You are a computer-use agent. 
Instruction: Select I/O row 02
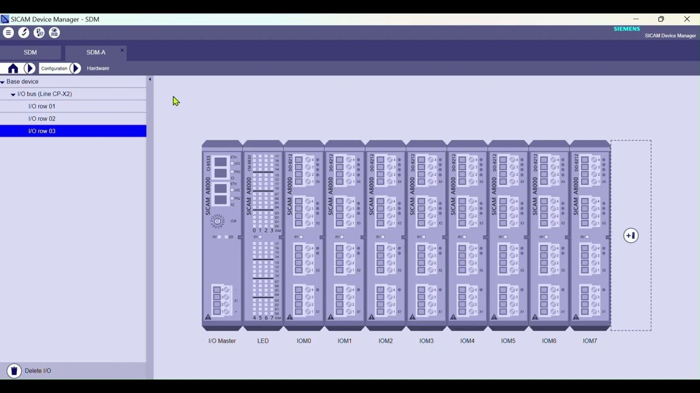[x=73, y=118]
